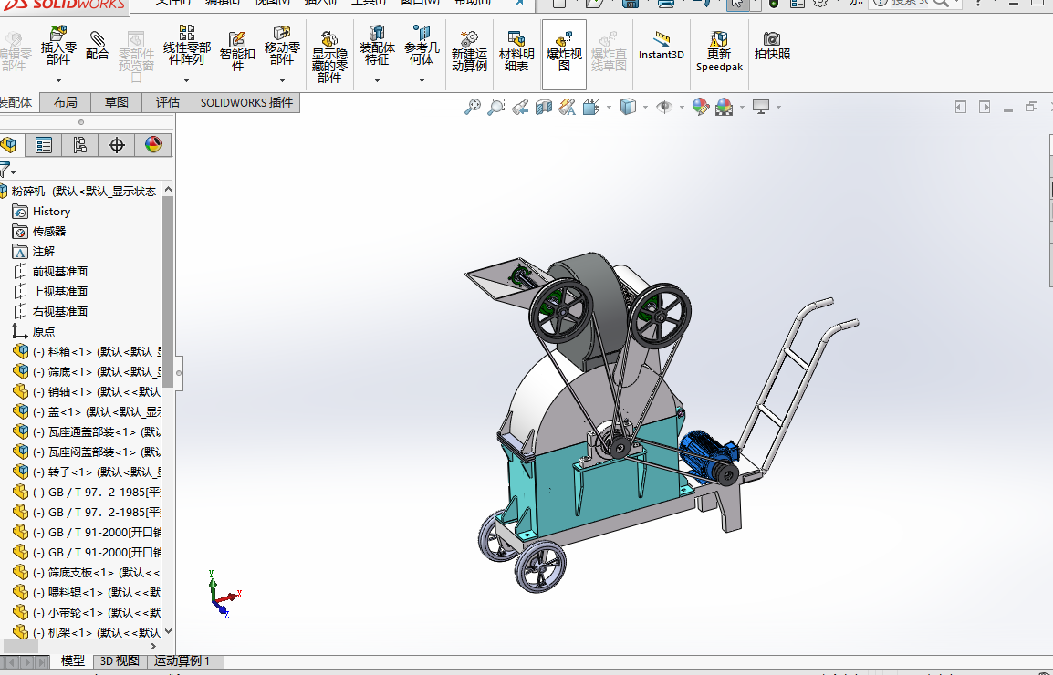Screen dimensions: 1053x675
Task: Select Move Component (移动零部件) tool
Action: click(x=282, y=46)
